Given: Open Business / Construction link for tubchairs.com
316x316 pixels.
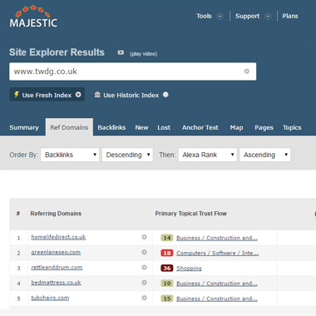Looking at the screenshot, I should 217,299.
